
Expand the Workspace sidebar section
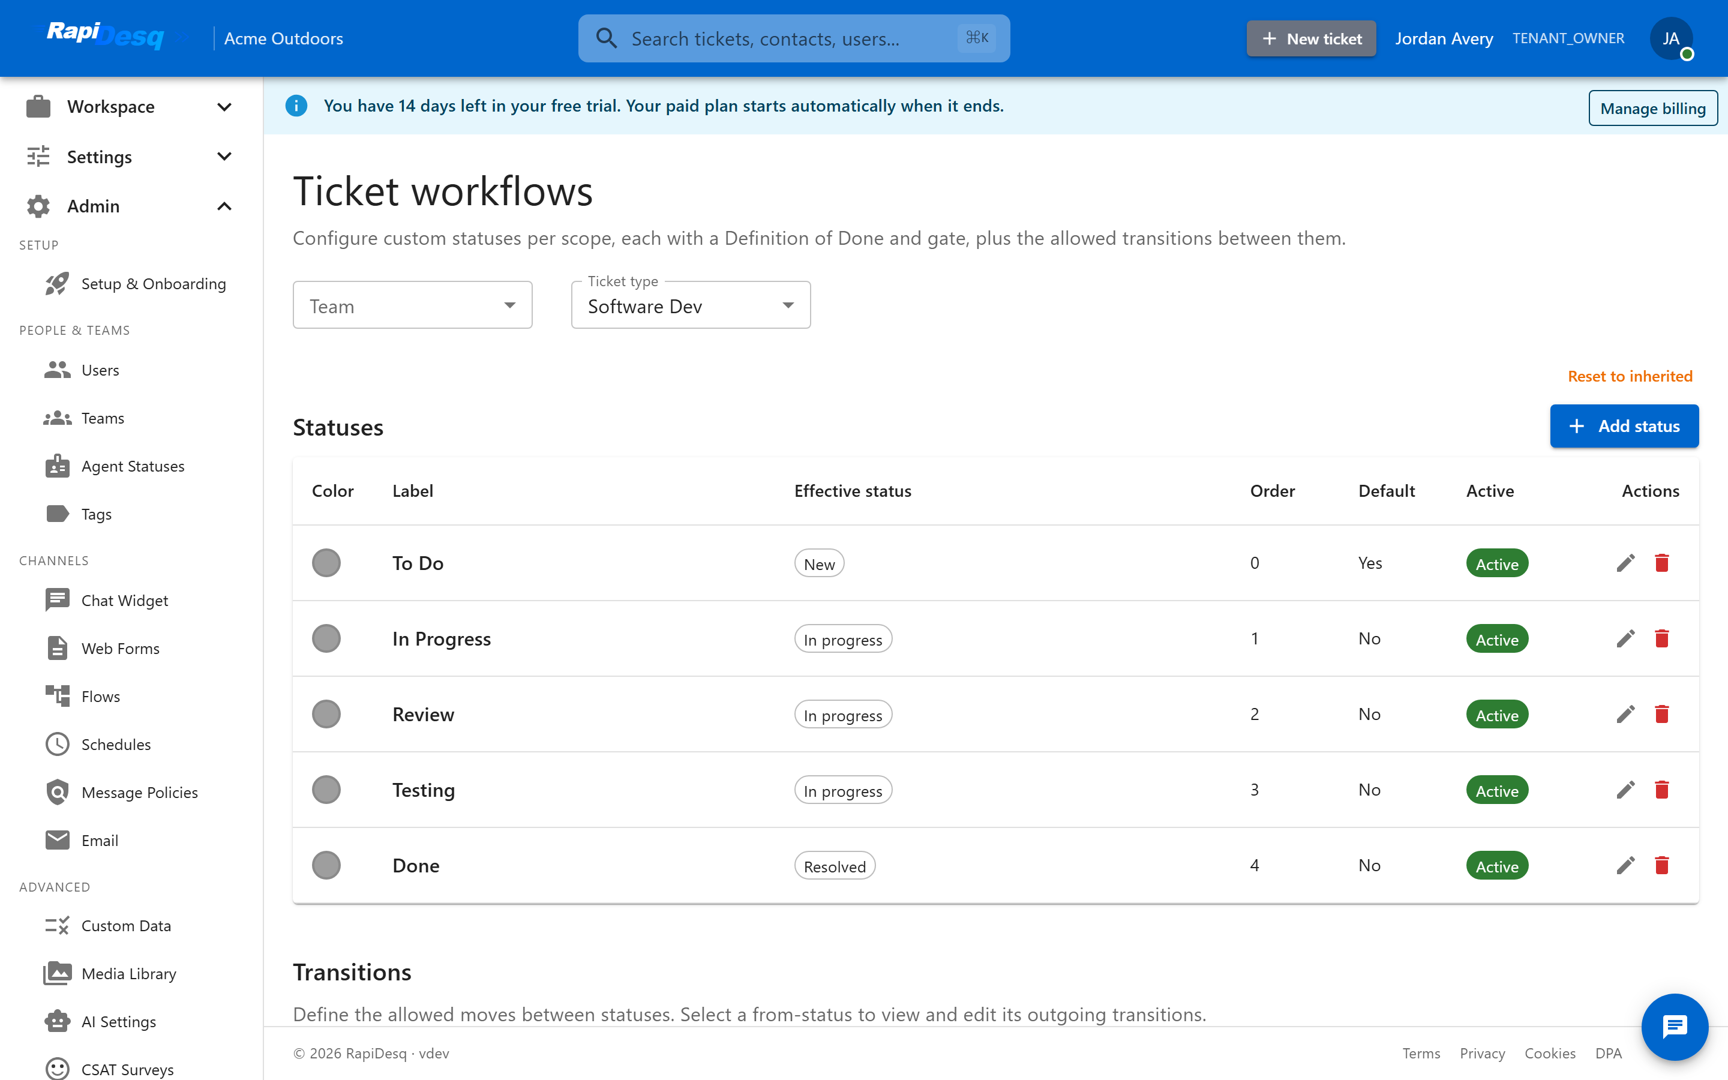point(131,106)
